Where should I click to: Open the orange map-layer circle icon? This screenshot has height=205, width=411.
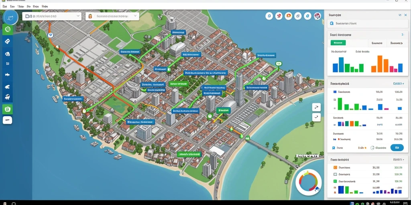coord(288,16)
